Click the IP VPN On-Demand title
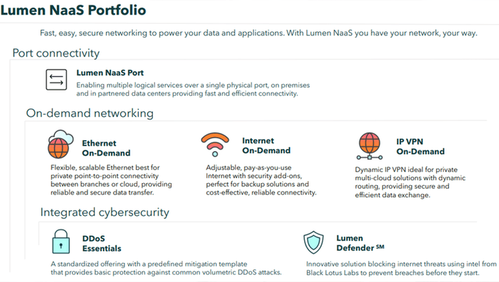 [x=420, y=146]
